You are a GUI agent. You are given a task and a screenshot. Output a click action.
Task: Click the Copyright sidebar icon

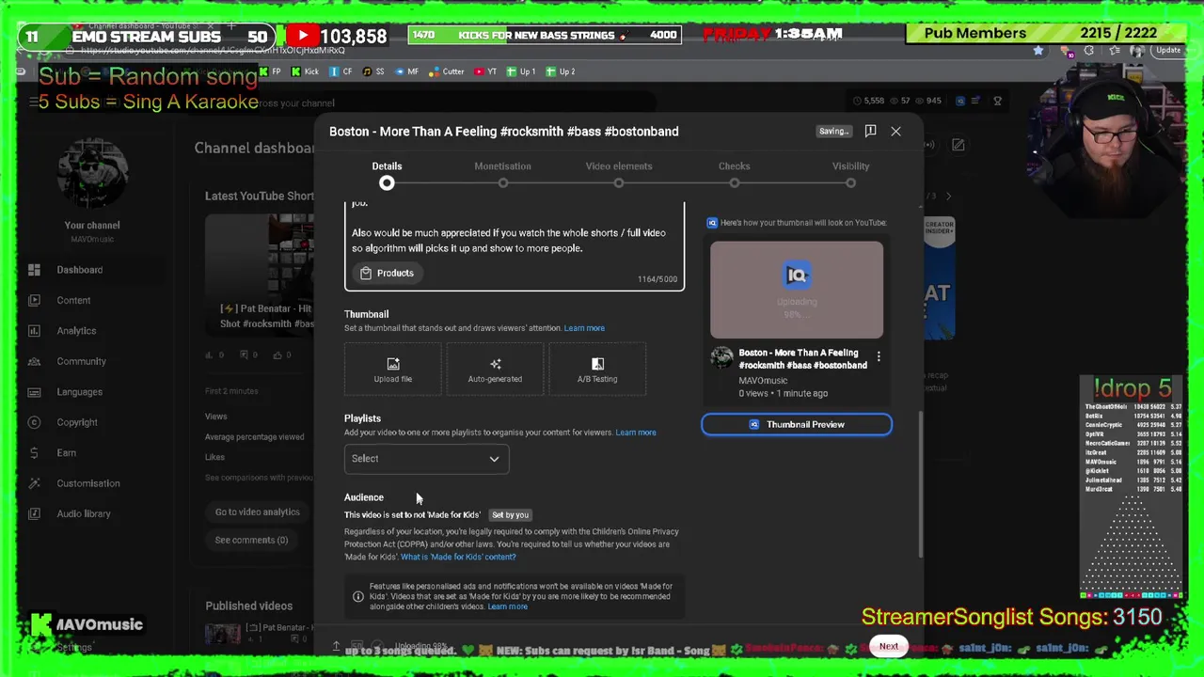click(x=34, y=422)
